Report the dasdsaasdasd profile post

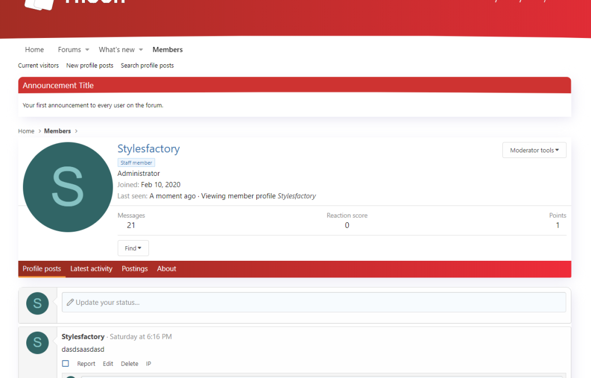tap(86, 363)
